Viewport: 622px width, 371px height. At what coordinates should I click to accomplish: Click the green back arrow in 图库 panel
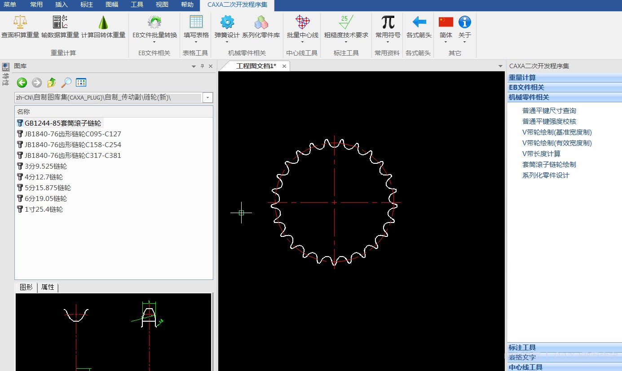pos(22,83)
